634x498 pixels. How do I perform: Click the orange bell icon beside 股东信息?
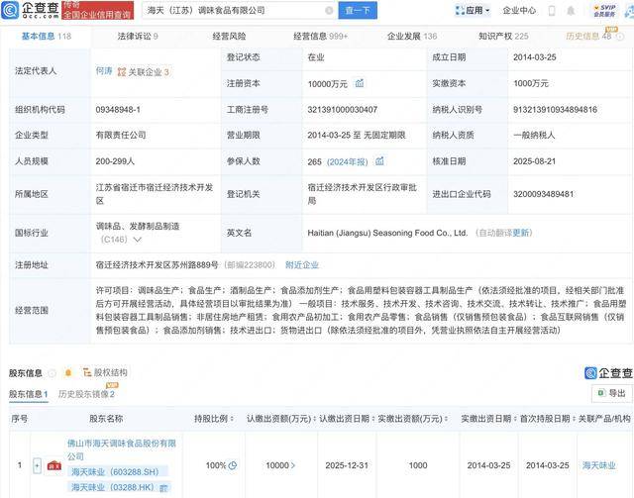click(x=68, y=372)
